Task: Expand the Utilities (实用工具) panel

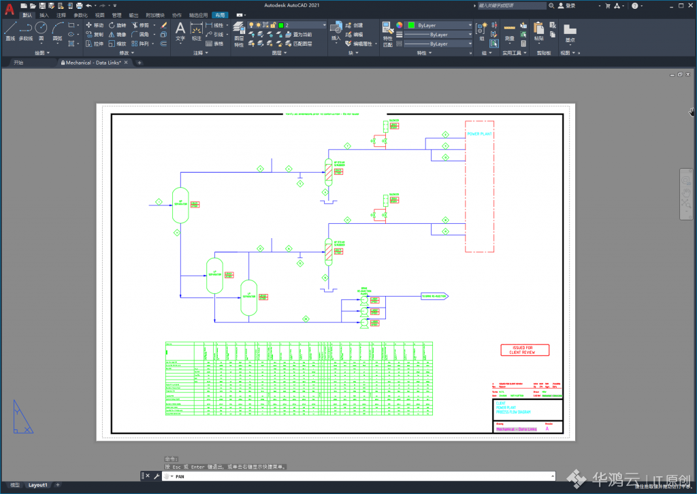Action: (515, 53)
